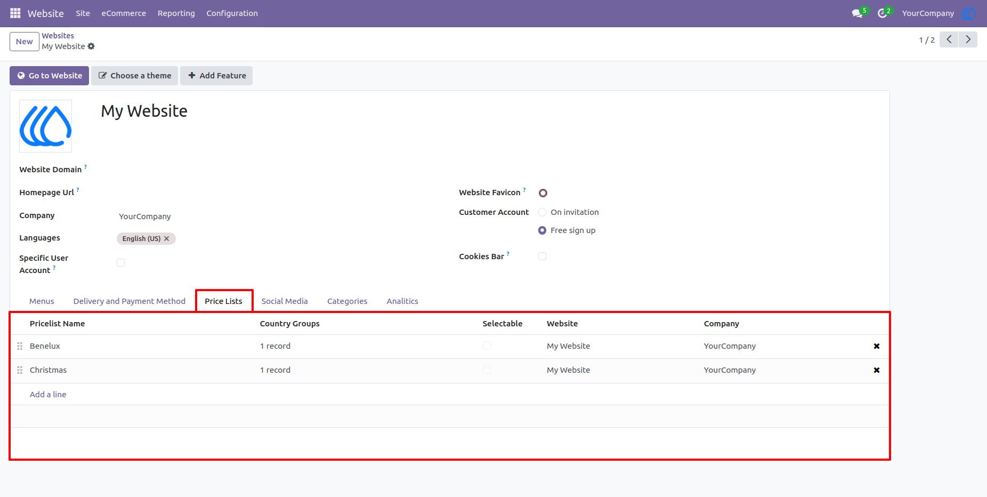Open the YourCompany company switcher
The width and height of the screenshot is (987, 497).
pos(928,13)
